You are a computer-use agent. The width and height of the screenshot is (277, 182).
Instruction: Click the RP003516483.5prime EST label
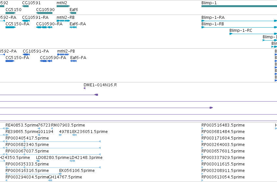coord(223,125)
